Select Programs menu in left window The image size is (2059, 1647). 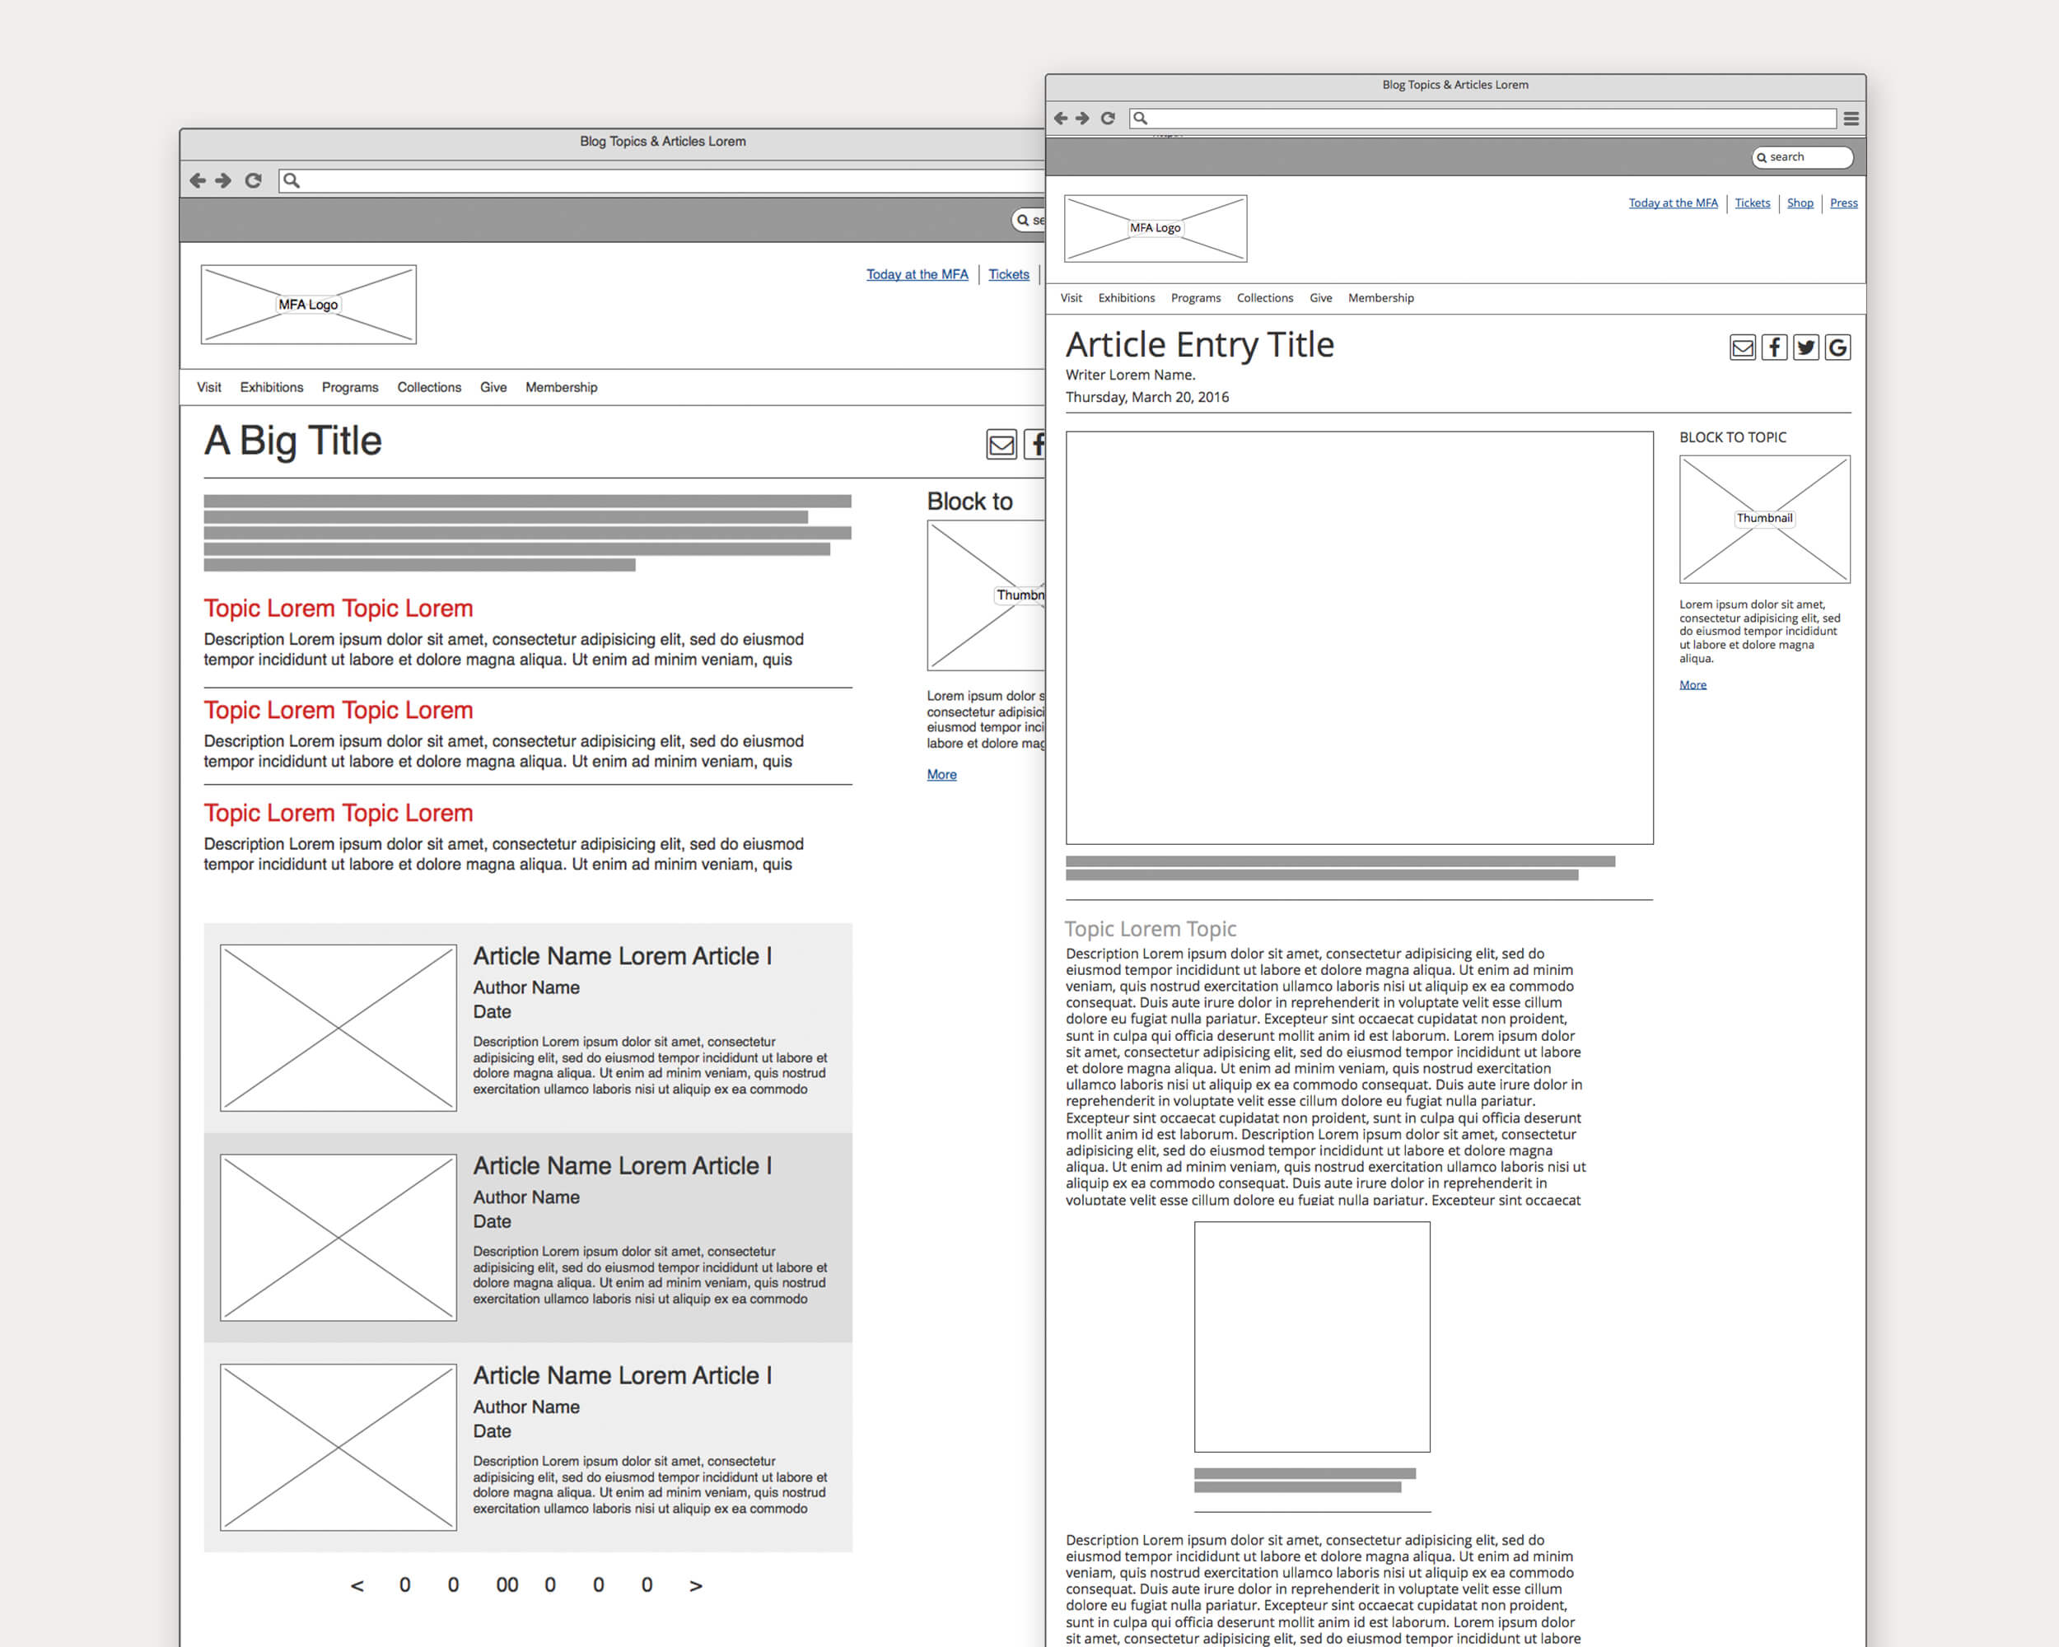pyautogui.click(x=349, y=387)
